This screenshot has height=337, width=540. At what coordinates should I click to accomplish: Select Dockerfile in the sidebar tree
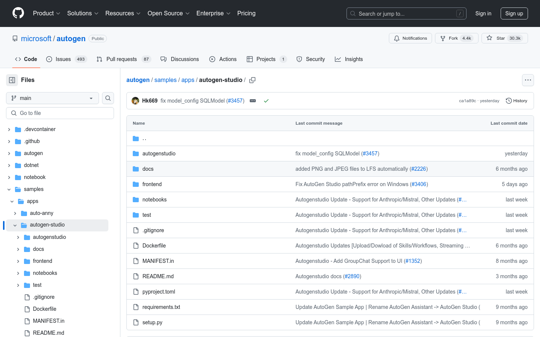(x=45, y=309)
